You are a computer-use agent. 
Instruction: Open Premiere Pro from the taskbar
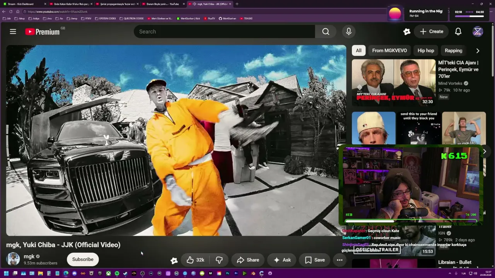tap(236, 273)
